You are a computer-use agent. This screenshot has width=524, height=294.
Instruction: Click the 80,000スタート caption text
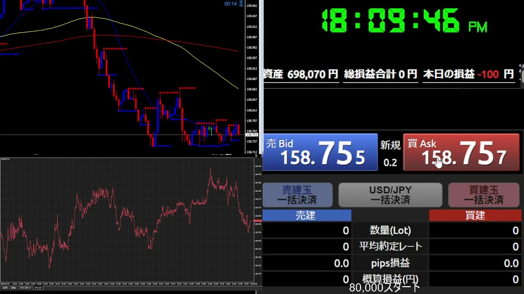coord(384,287)
